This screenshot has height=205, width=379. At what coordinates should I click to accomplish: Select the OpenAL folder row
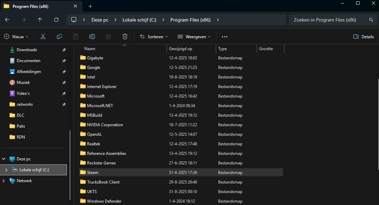pos(181,134)
